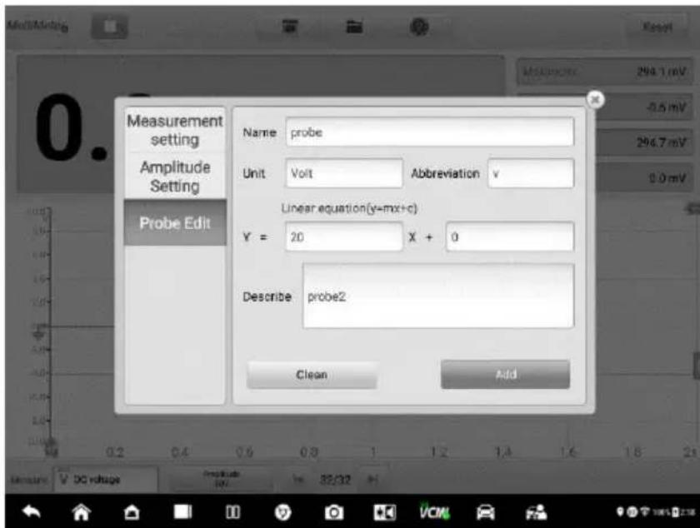The image size is (700, 528).
Task: Click the Multimeter title label
Action: [x=37, y=26]
